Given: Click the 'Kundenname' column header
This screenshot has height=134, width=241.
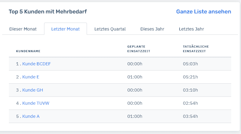Looking at the screenshot, I should coord(28,51).
